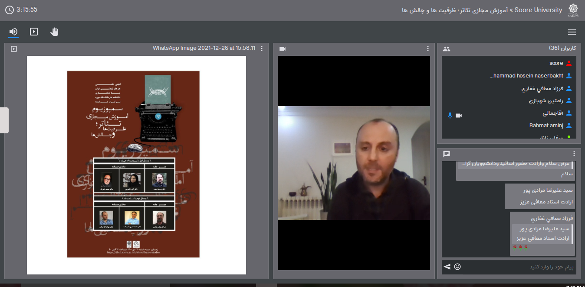Click the video pod camera icon
Viewport: 585px width, 287px height.
(283, 49)
